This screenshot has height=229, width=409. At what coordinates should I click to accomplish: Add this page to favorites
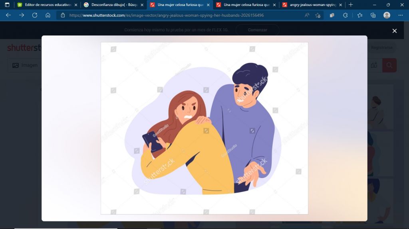(318, 16)
